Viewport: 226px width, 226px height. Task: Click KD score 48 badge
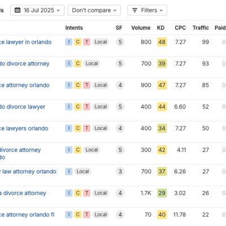click(x=162, y=42)
